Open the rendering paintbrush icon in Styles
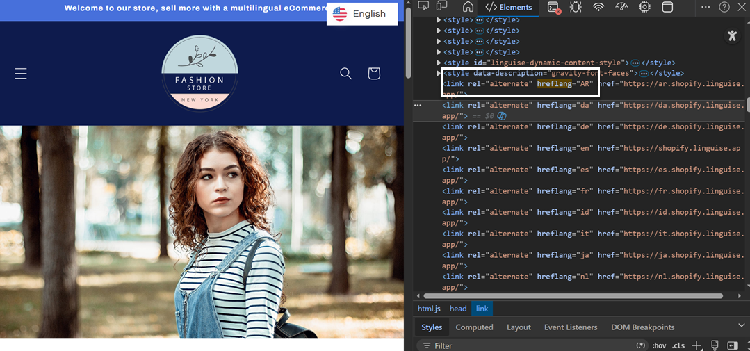 (715, 345)
